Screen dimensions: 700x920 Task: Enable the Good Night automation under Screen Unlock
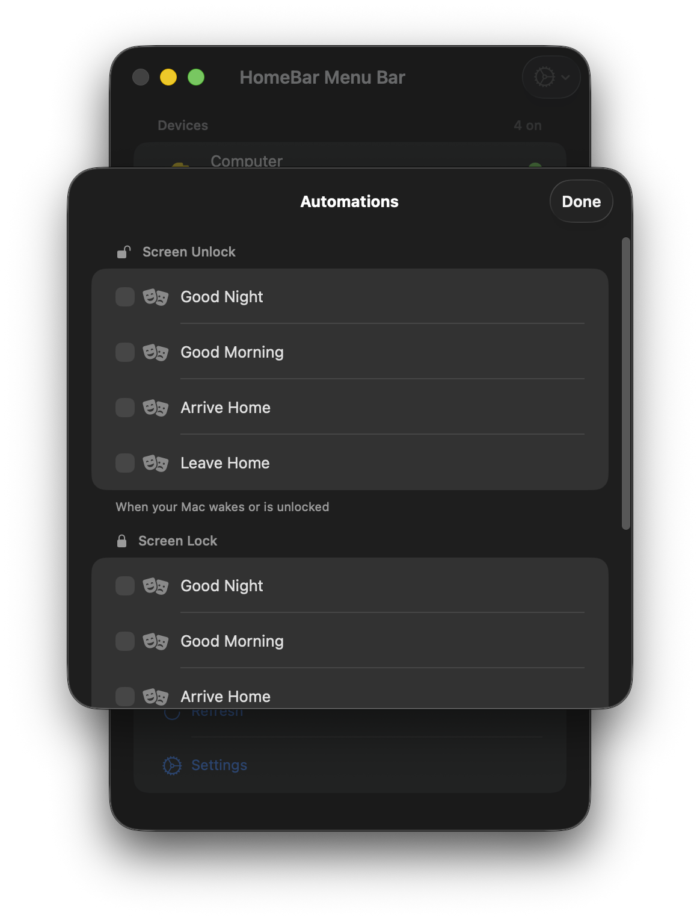(x=124, y=297)
